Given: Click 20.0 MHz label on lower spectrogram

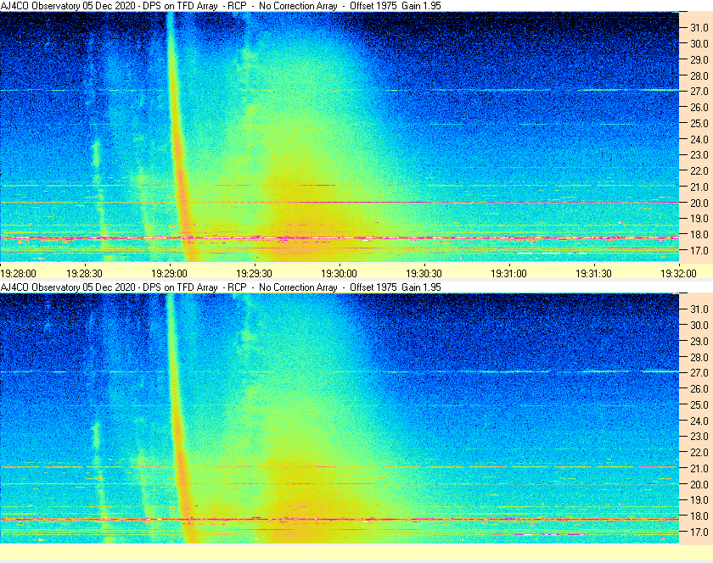Looking at the screenshot, I should click(x=699, y=484).
